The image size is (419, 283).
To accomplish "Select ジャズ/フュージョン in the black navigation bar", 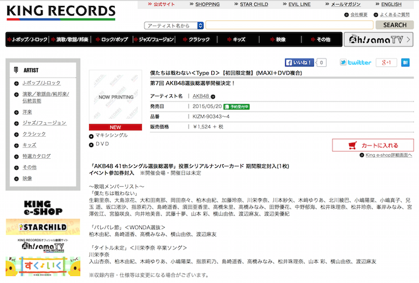I will [154, 39].
